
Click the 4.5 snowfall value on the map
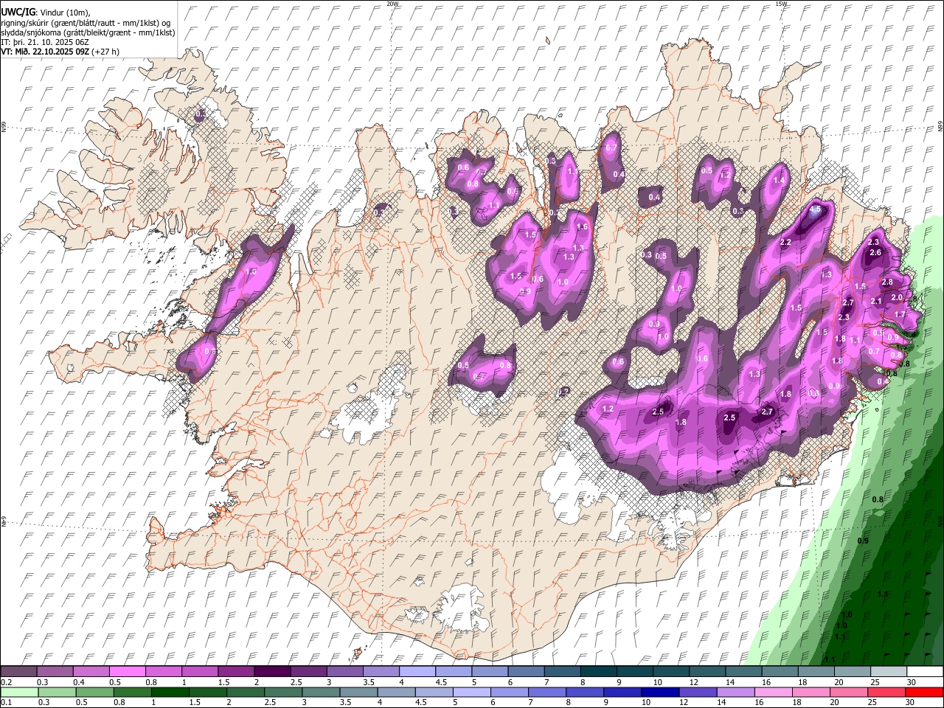[x=815, y=209]
